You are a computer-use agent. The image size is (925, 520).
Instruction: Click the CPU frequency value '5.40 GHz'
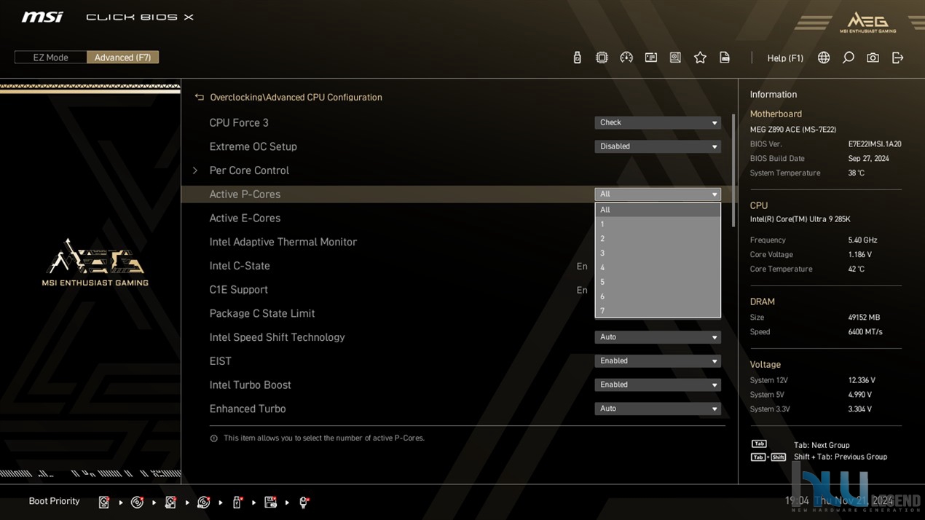pos(862,240)
